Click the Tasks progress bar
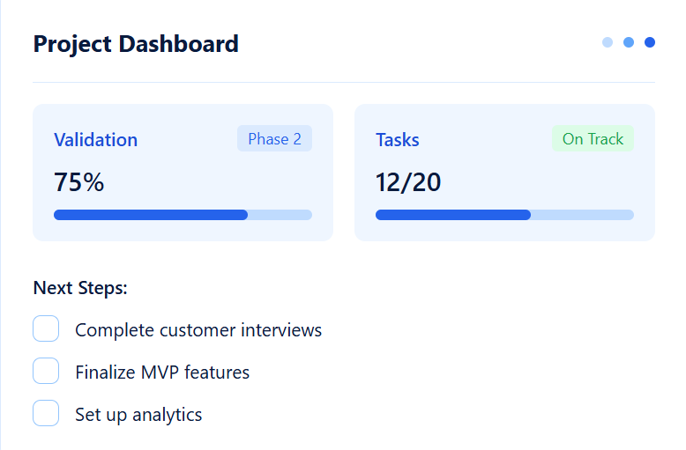686x450 pixels. [504, 215]
